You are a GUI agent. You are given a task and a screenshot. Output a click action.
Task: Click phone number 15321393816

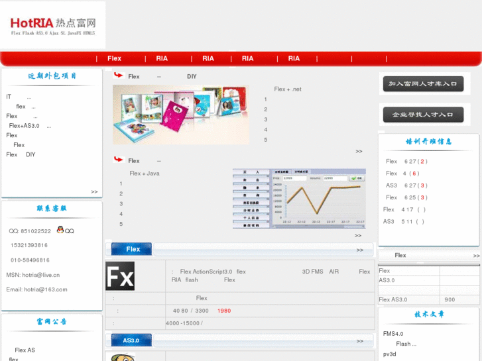click(29, 245)
